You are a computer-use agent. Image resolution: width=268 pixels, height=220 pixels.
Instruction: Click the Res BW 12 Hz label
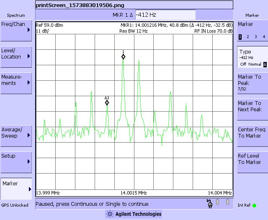134,31
